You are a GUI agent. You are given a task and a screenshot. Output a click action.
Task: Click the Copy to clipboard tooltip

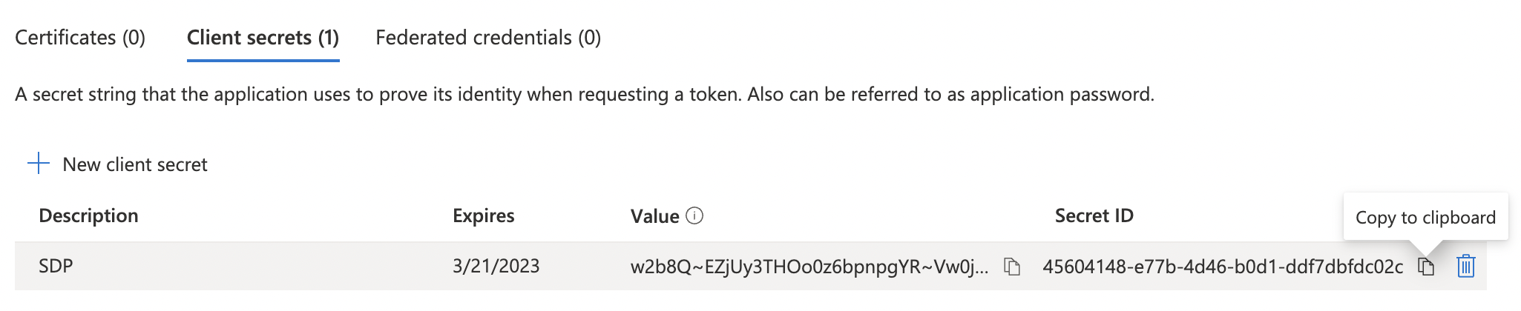[x=1425, y=217]
